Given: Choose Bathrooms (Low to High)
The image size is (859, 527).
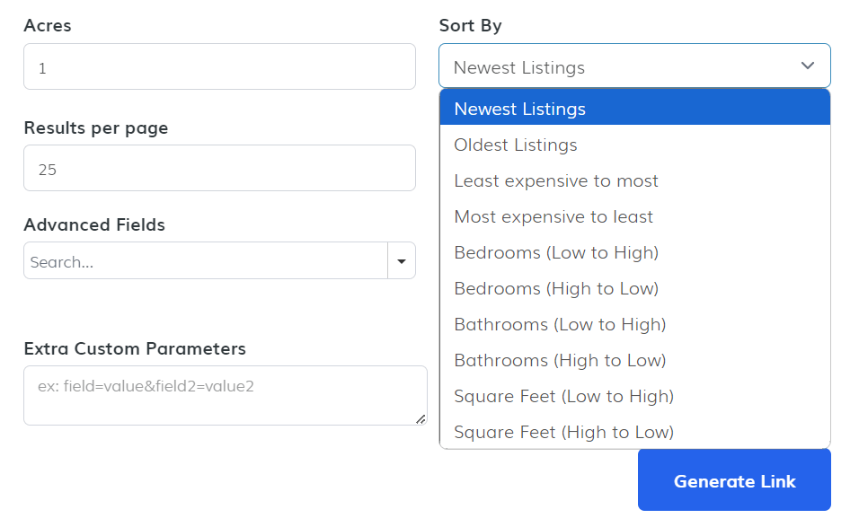Looking at the screenshot, I should pos(633,324).
